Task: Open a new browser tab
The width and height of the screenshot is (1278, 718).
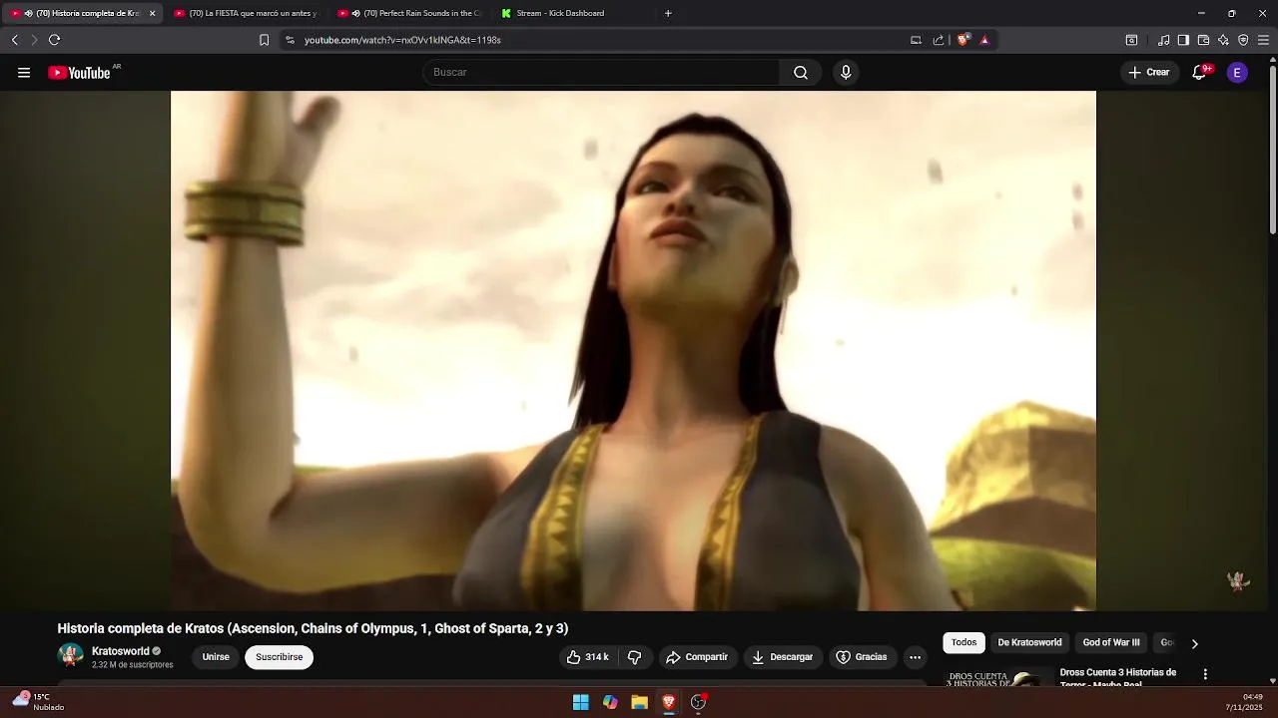Action: pyautogui.click(x=668, y=13)
